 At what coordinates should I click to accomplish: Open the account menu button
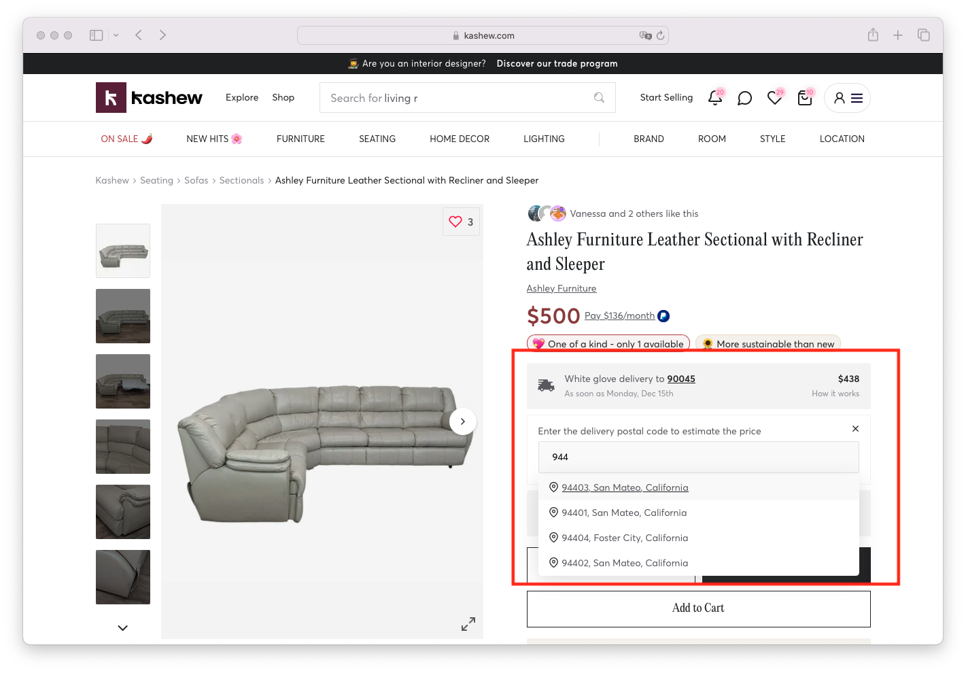847,98
